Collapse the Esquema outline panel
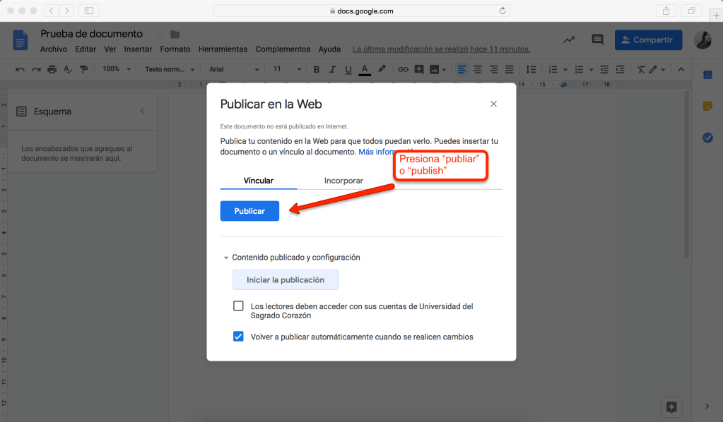Viewport: 723px width, 422px height. click(x=142, y=111)
